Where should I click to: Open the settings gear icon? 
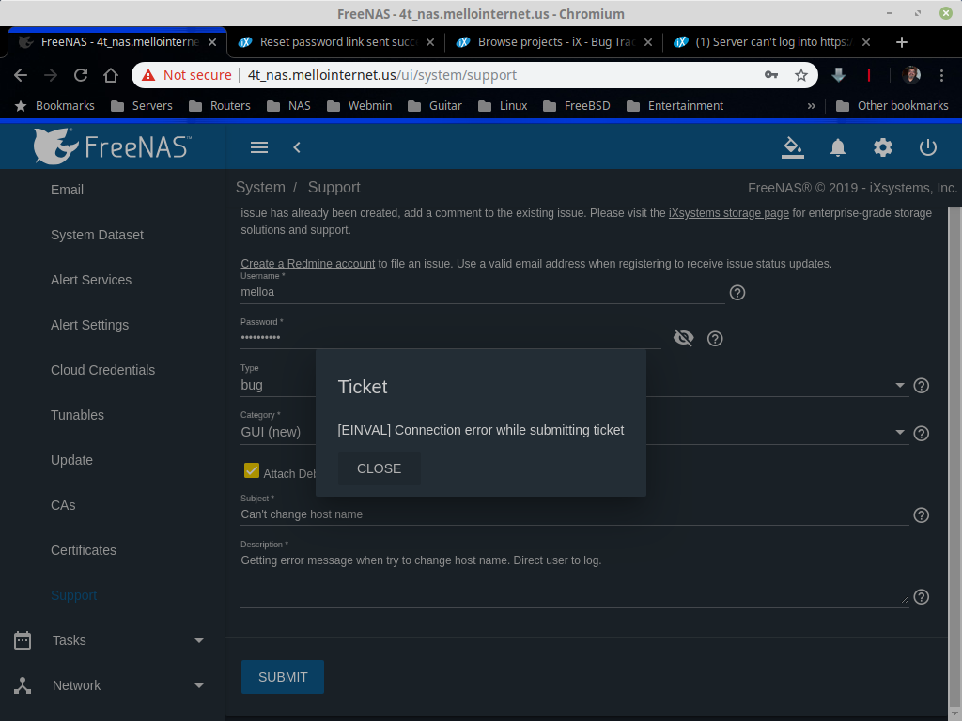883,147
